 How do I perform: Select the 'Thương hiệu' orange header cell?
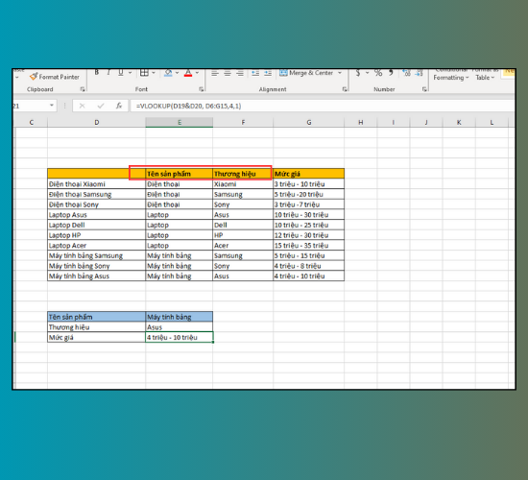[x=243, y=174]
